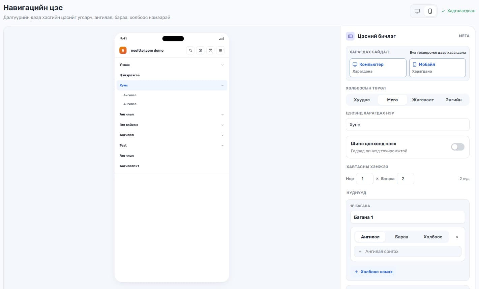
Task: Expand the Test menu chevron
Action: 222,146
